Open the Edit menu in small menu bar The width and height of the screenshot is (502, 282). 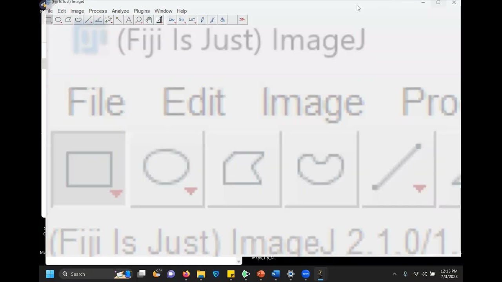click(62, 11)
